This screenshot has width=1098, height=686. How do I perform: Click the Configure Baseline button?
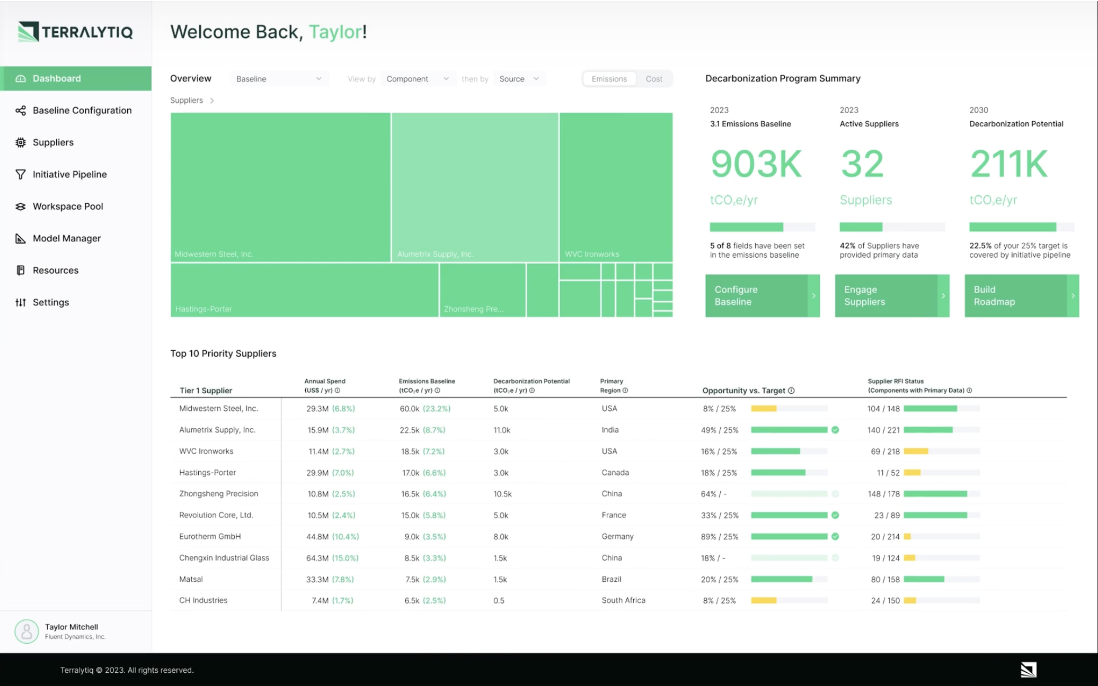(x=762, y=296)
